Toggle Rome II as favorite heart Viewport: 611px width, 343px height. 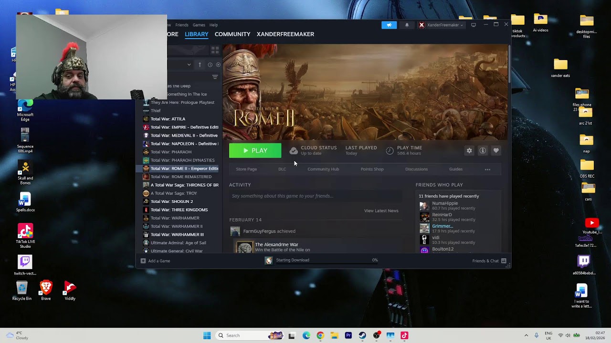coord(496,151)
